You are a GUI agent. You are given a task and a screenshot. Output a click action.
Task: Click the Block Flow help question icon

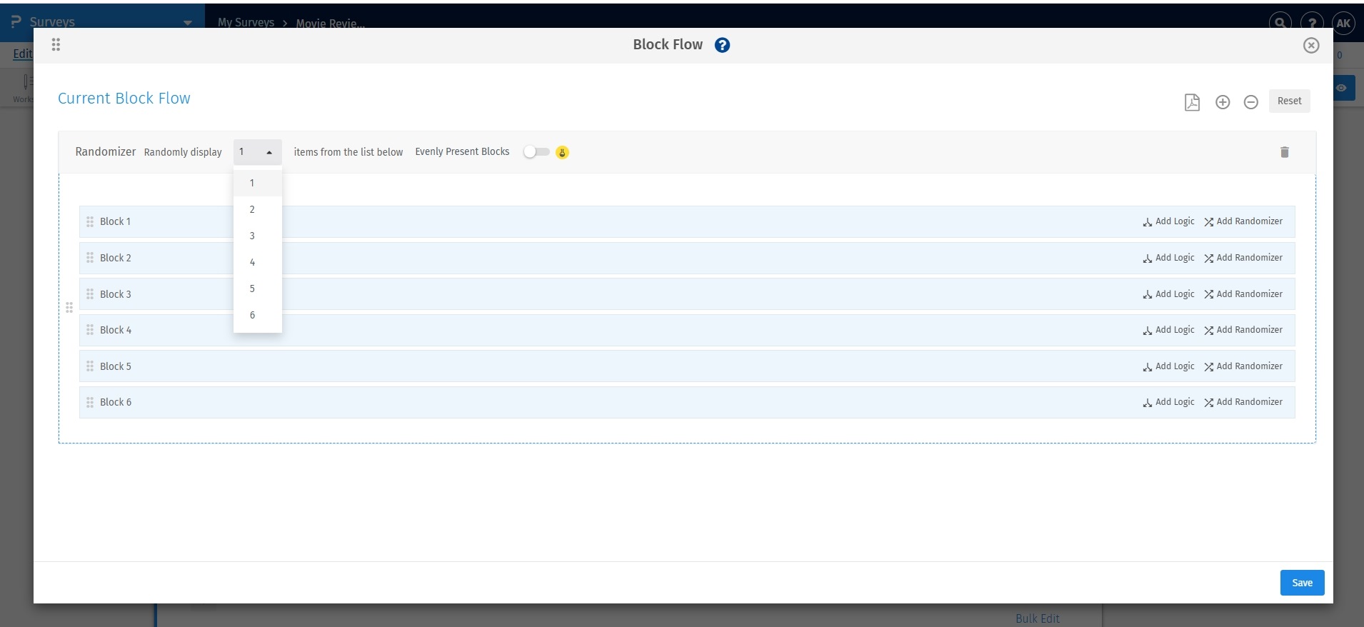(x=722, y=45)
